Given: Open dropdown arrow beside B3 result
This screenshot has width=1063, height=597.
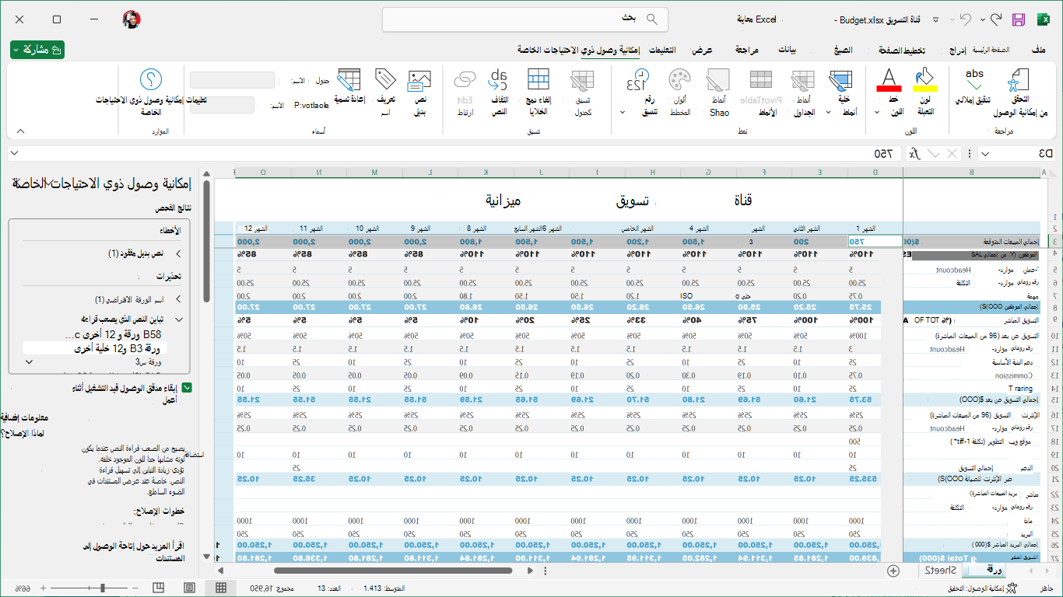Looking at the screenshot, I should tap(29, 361).
